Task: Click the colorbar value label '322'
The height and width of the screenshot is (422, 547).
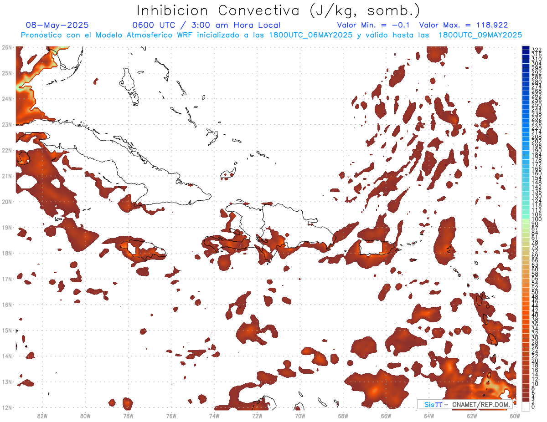Action: 537,50
